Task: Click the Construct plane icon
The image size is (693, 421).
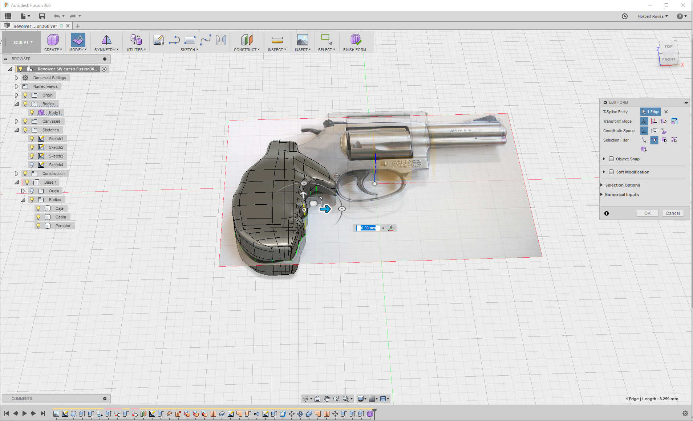Action: pos(247,40)
